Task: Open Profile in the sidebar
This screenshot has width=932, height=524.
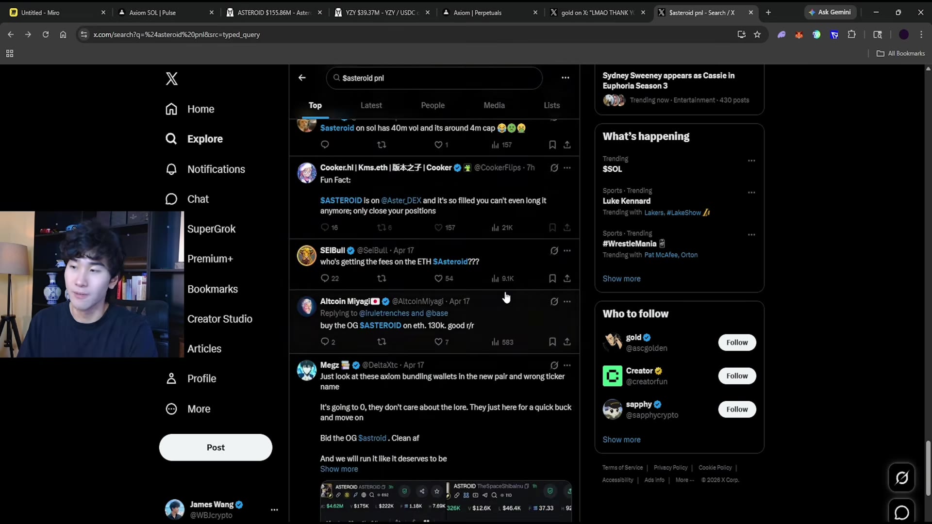Action: click(x=191, y=379)
